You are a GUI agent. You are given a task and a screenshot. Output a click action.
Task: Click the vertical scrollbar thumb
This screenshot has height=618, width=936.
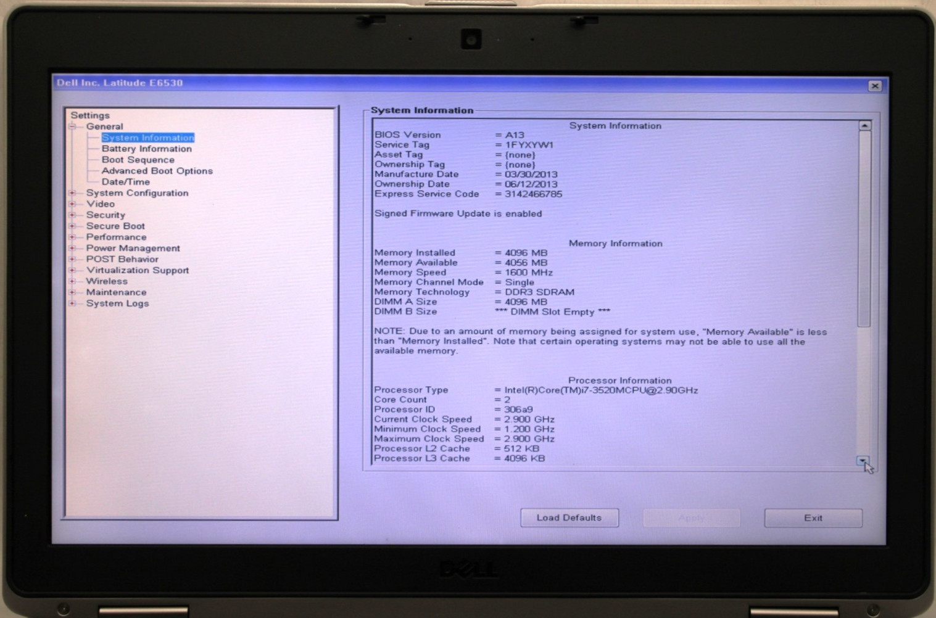[x=864, y=229]
